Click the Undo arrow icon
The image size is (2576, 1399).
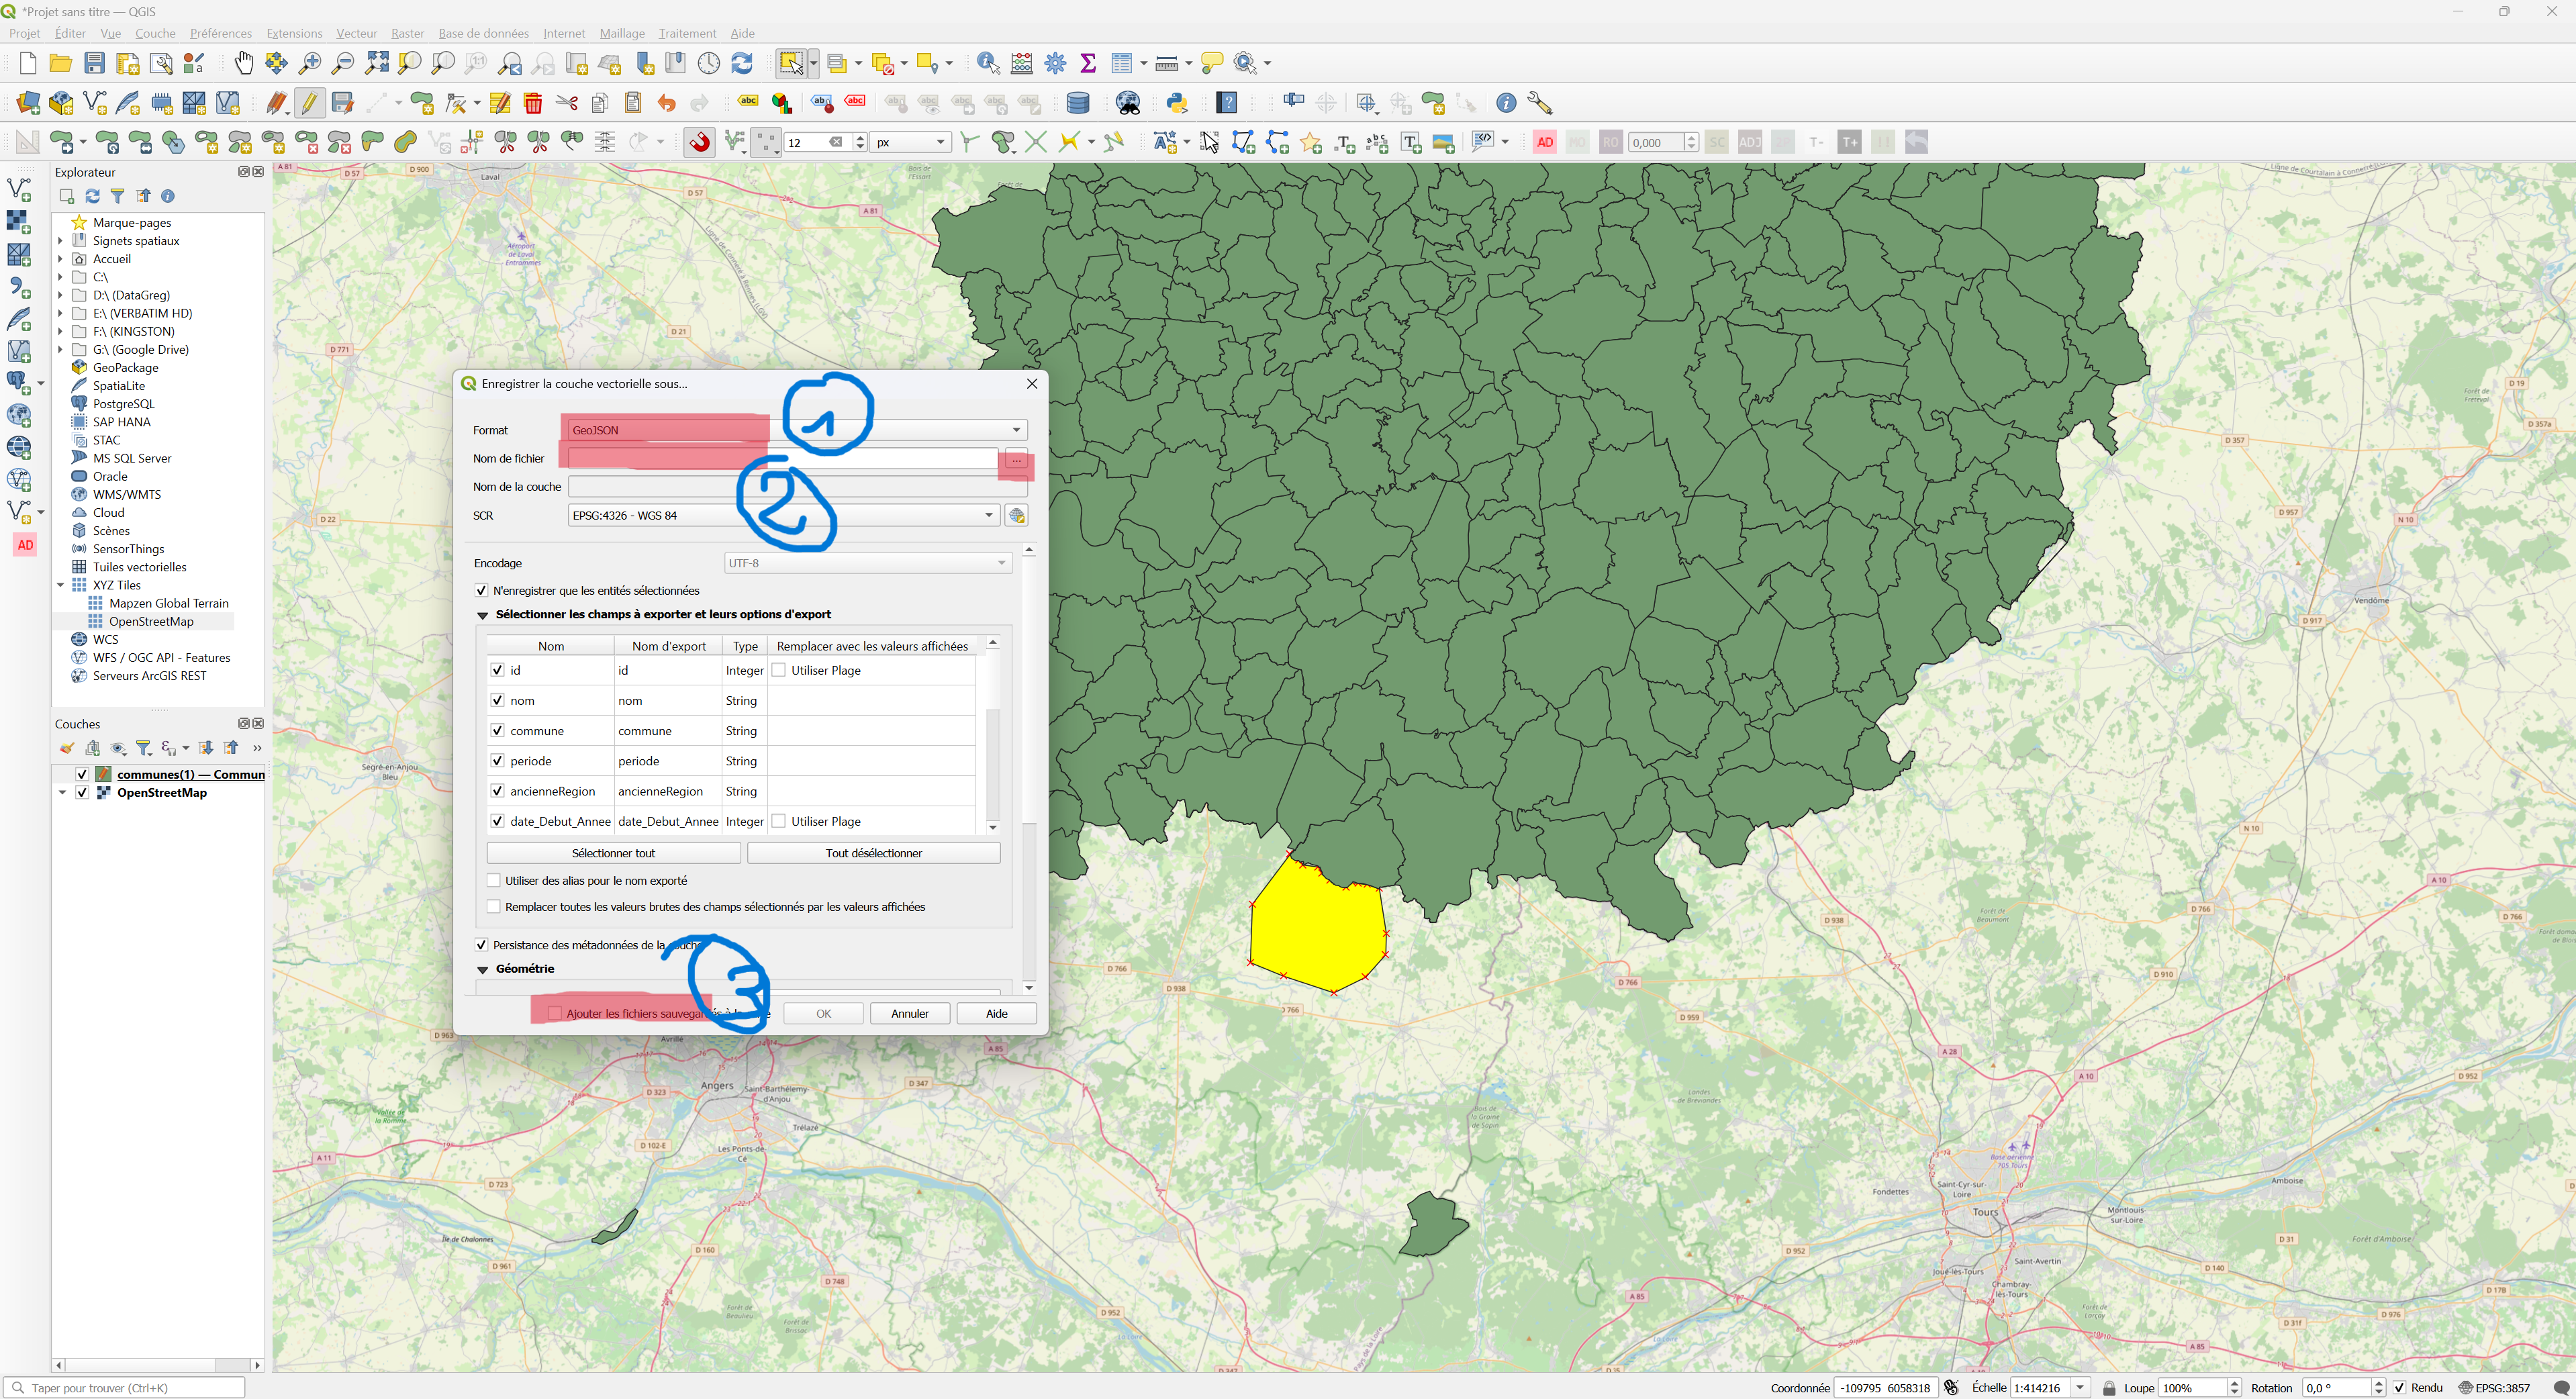tap(666, 103)
